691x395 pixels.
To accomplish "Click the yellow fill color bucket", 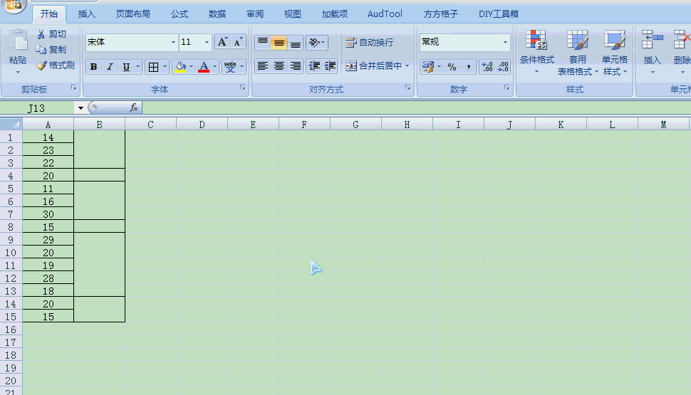I will tap(180, 67).
